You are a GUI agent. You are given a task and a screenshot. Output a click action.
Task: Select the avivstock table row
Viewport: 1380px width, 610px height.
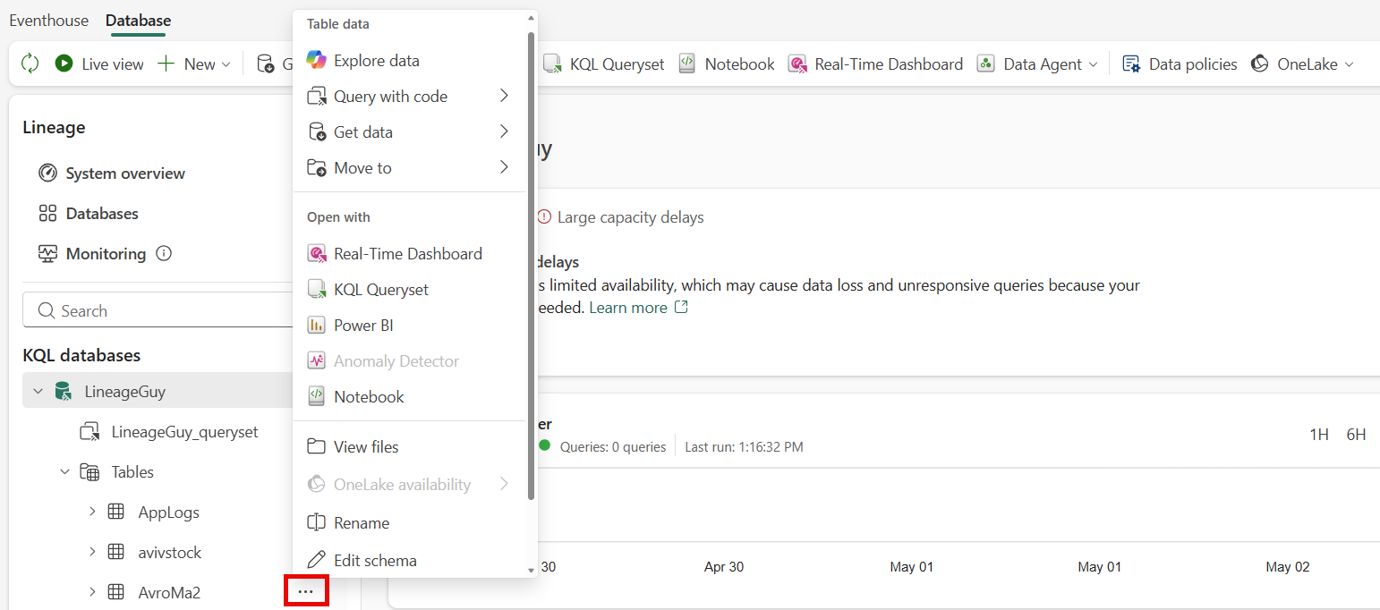pos(170,553)
